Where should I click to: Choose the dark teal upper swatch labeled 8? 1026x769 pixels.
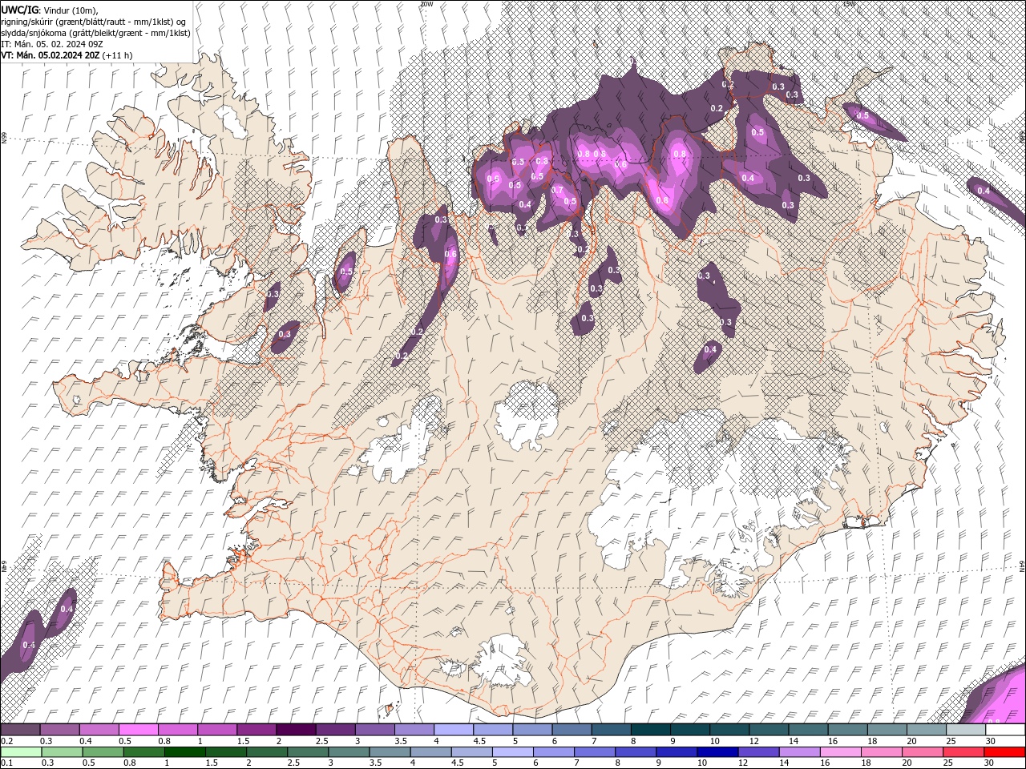pyautogui.click(x=649, y=730)
